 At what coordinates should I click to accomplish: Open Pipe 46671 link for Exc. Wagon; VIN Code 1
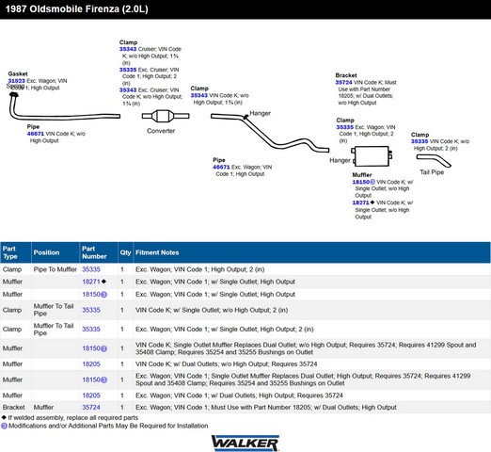click(x=221, y=167)
